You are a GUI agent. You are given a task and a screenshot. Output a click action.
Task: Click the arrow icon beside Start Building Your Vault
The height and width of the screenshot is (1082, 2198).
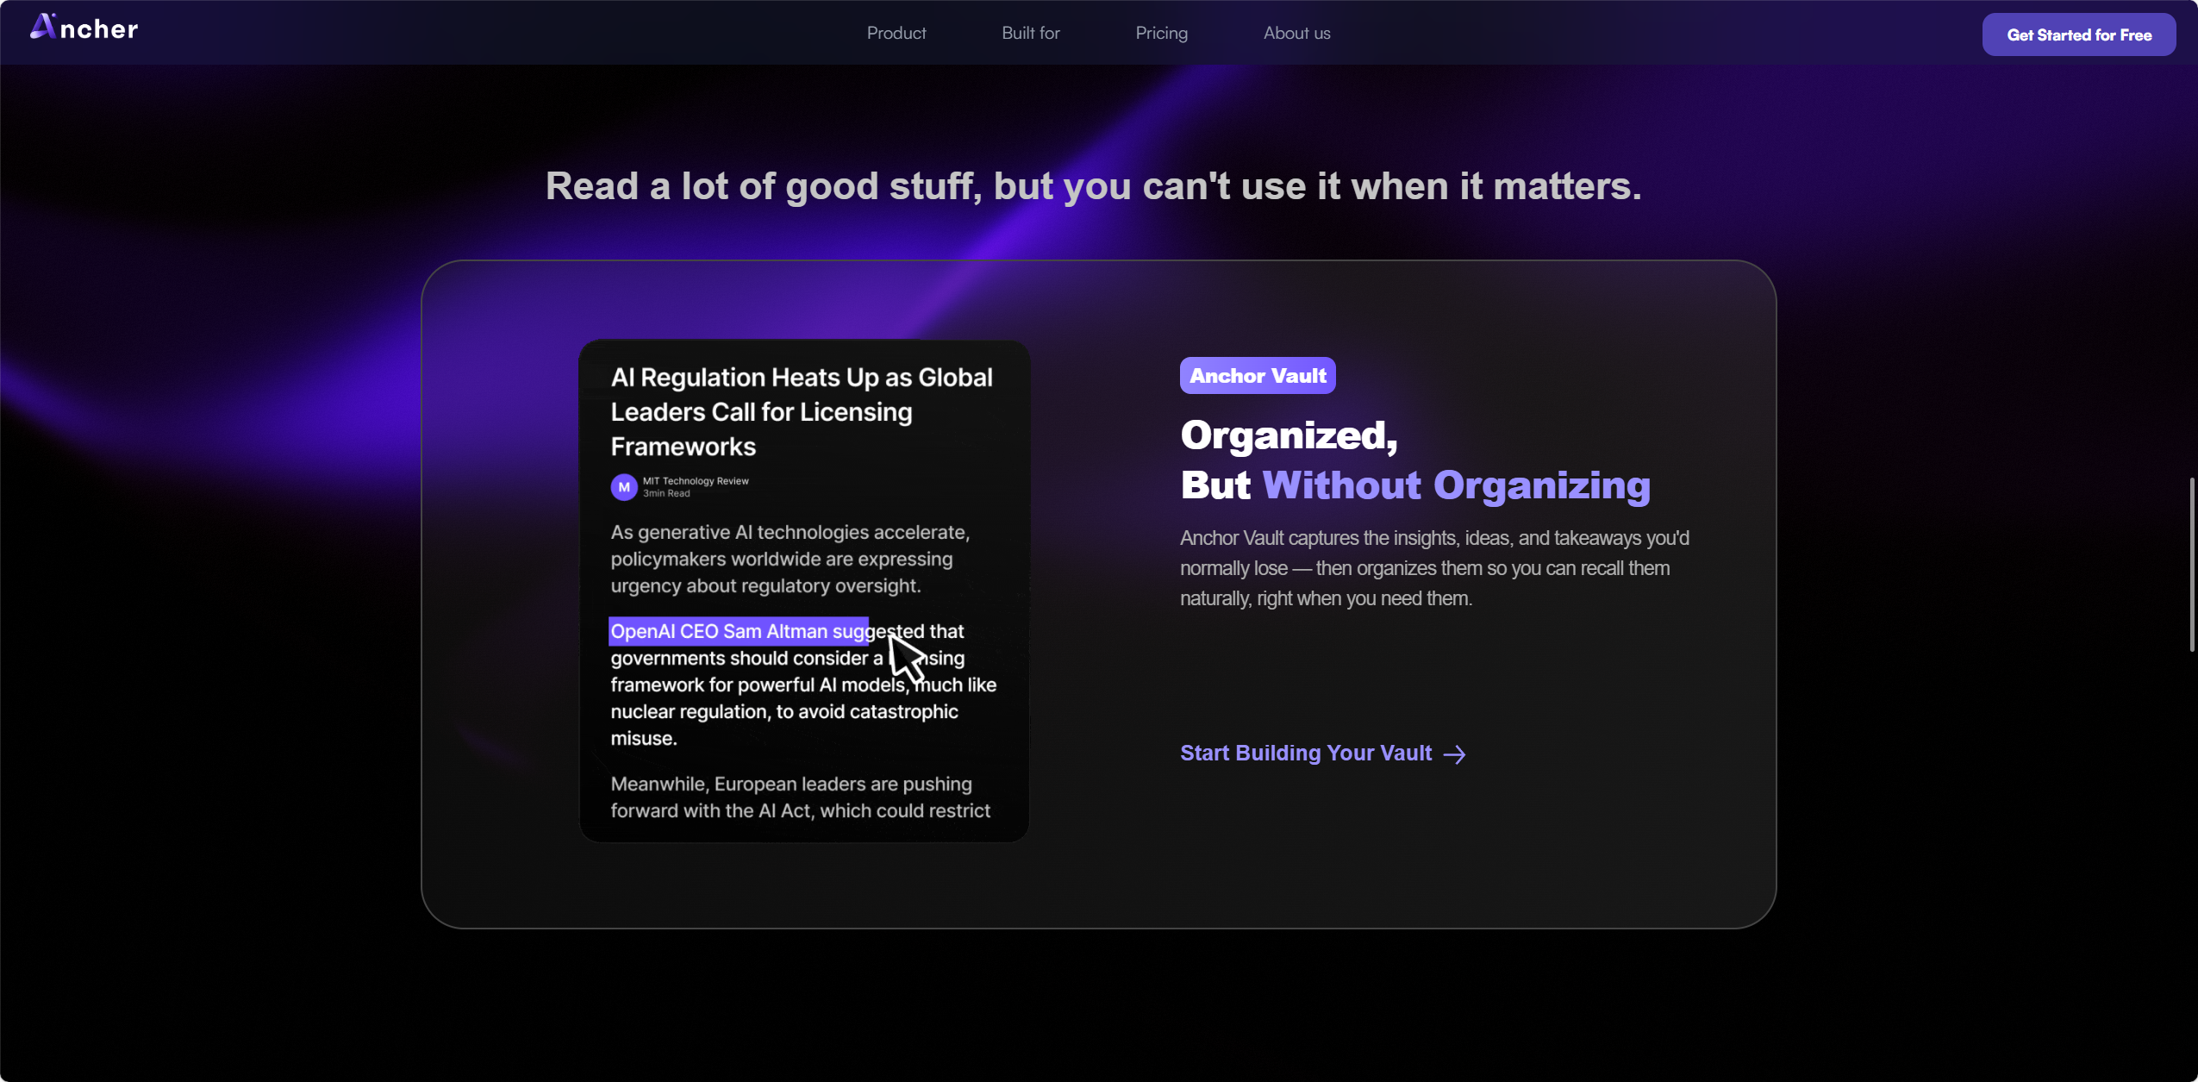click(x=1454, y=754)
